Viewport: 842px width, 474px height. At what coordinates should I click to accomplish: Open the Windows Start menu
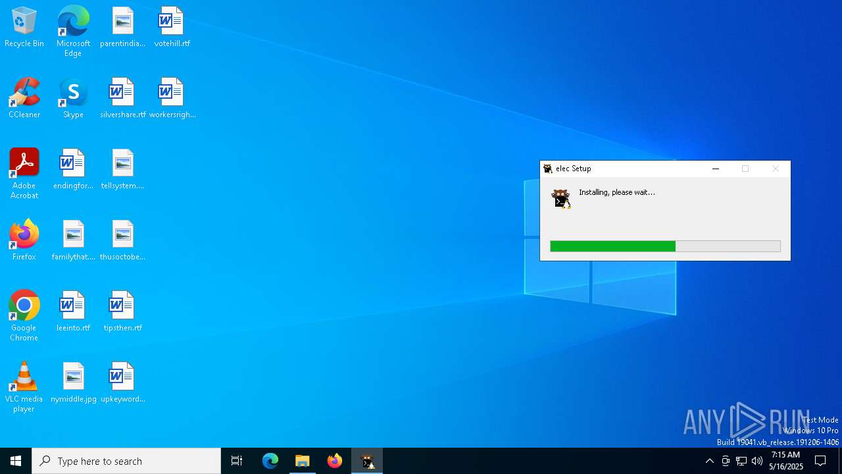pos(16,461)
